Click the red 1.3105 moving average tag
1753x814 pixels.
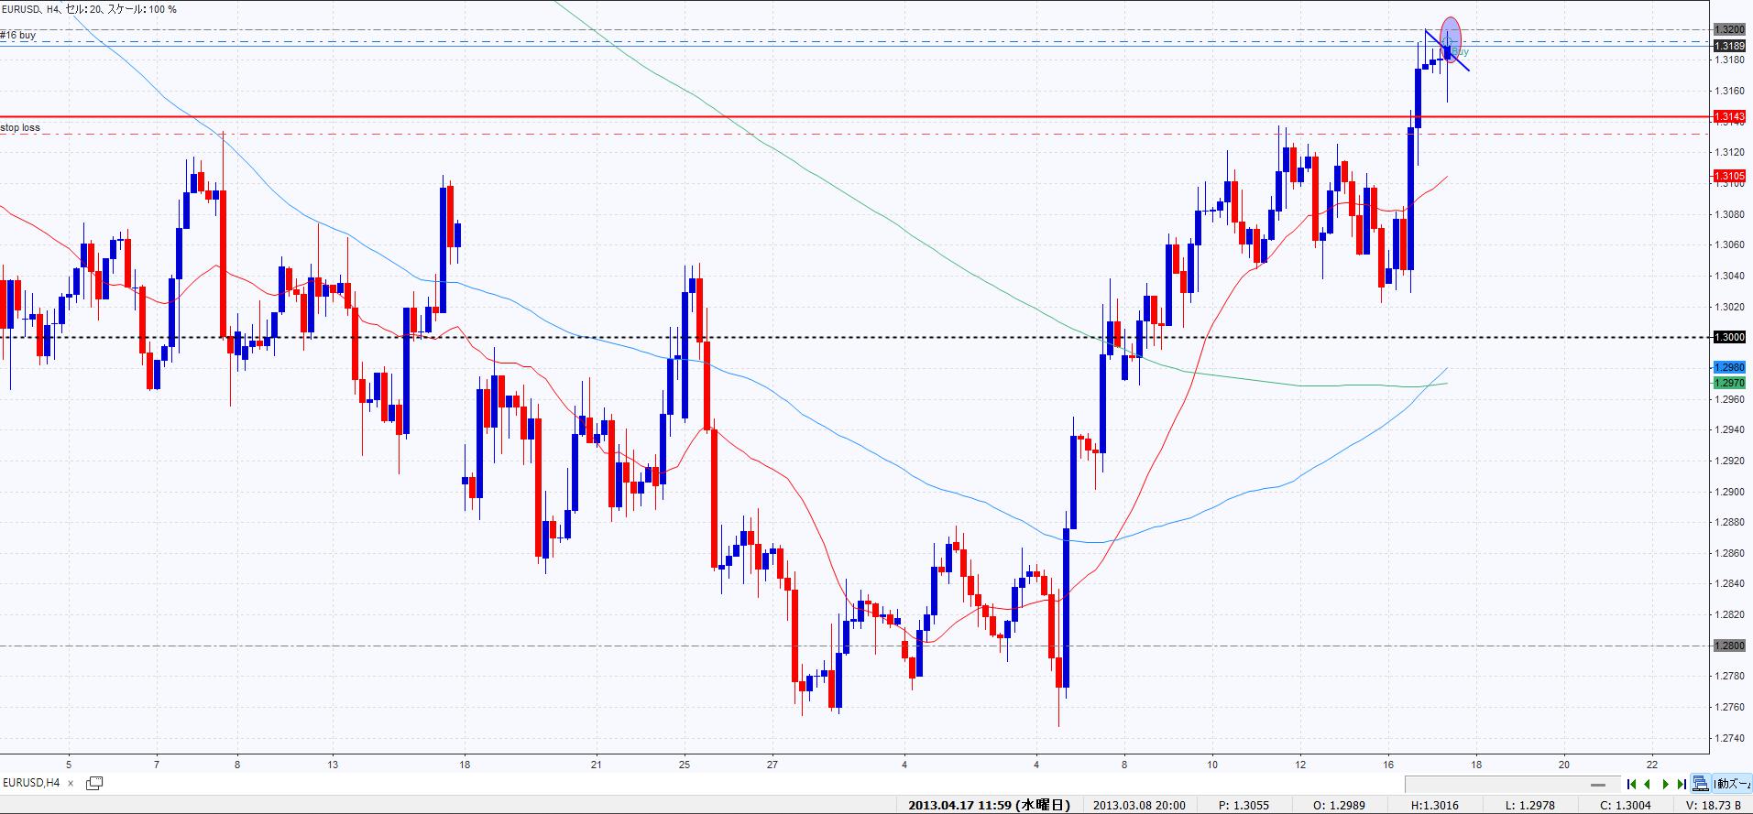tap(1729, 176)
